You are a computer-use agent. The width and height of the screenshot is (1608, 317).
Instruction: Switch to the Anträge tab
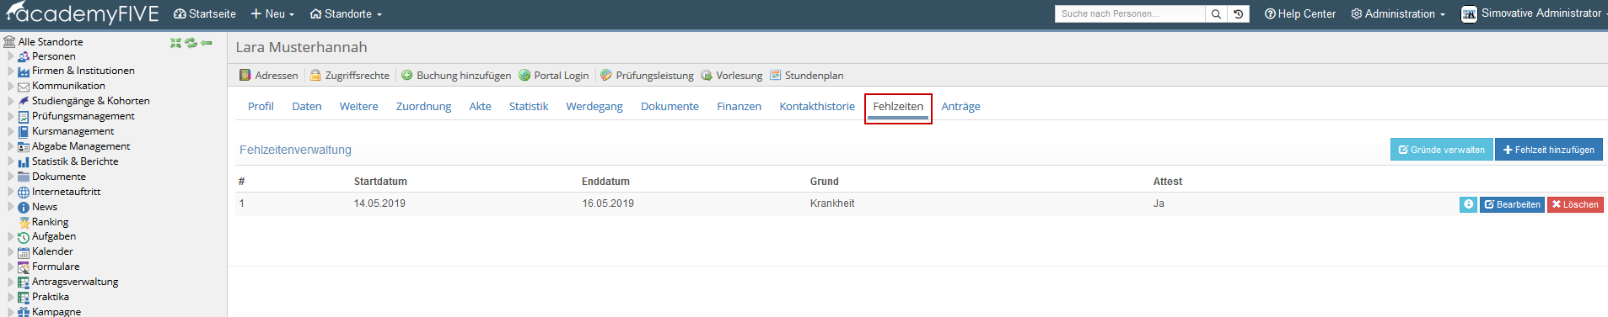960,107
